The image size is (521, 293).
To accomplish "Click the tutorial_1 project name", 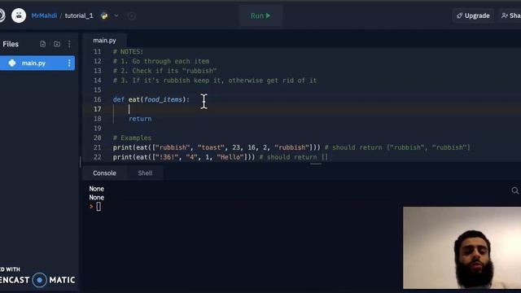I will pyautogui.click(x=79, y=15).
